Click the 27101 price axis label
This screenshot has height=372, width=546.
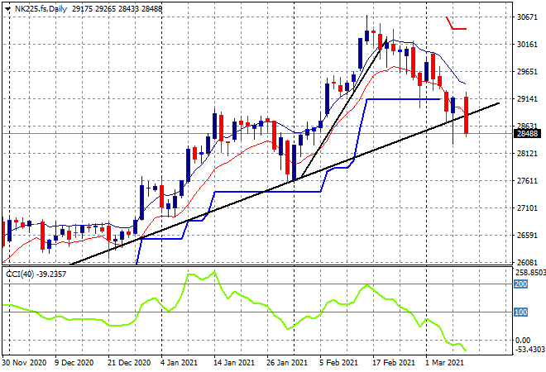527,208
